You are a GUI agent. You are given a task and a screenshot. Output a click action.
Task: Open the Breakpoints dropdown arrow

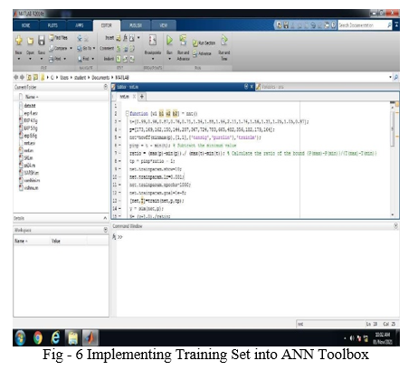153,59
